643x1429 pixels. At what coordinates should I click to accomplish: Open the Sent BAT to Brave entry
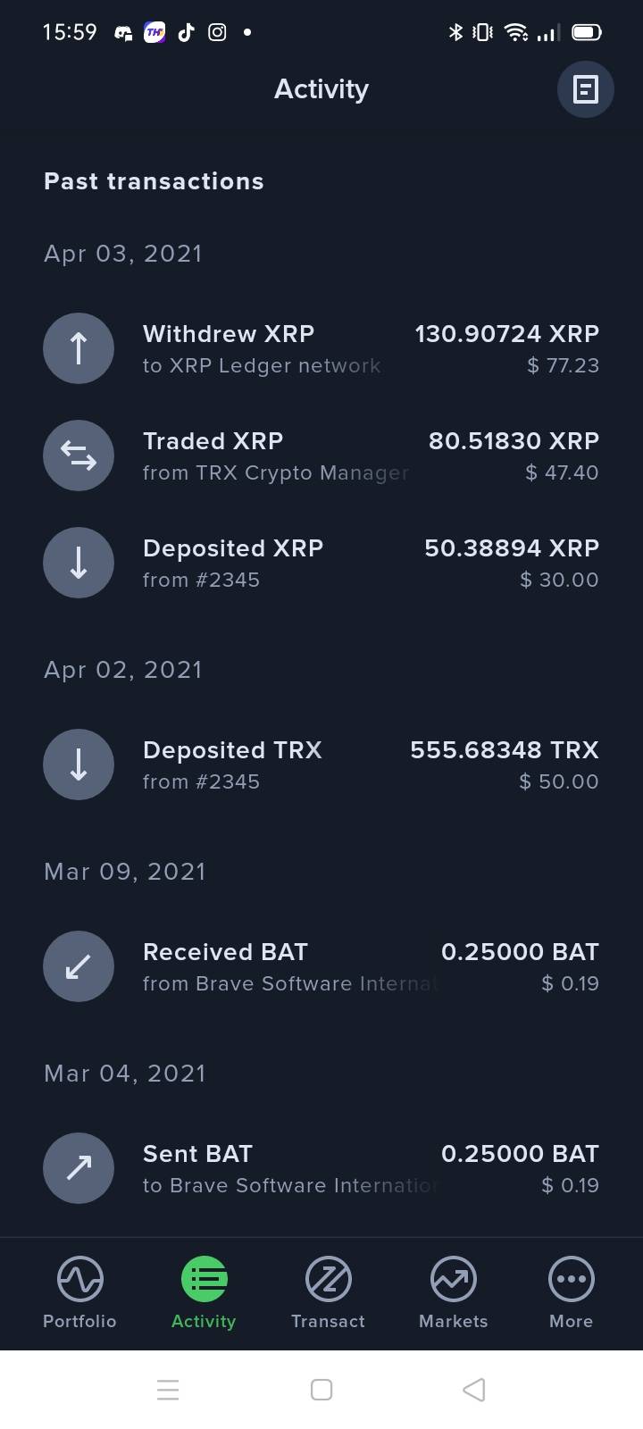click(321, 1168)
